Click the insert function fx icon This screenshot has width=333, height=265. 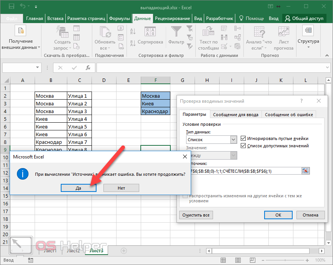point(88,68)
